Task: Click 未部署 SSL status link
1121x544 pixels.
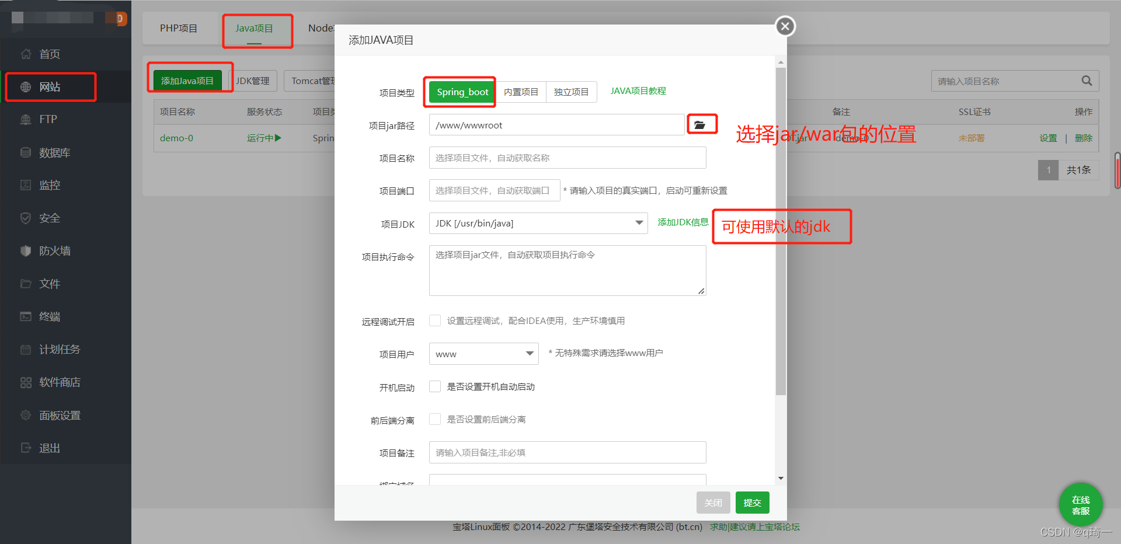Action: pos(972,138)
